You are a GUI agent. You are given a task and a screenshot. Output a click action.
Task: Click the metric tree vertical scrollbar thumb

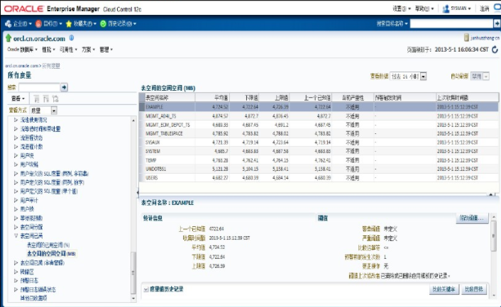[x=133, y=272]
